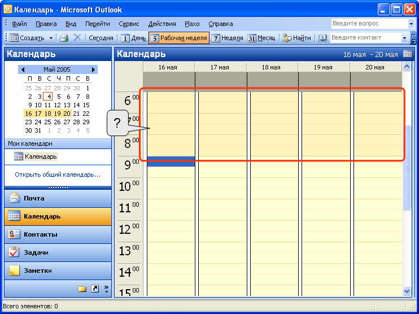Select Рабочая неделя (Work Week) view
This screenshot has height=314, width=419.
click(x=179, y=38)
